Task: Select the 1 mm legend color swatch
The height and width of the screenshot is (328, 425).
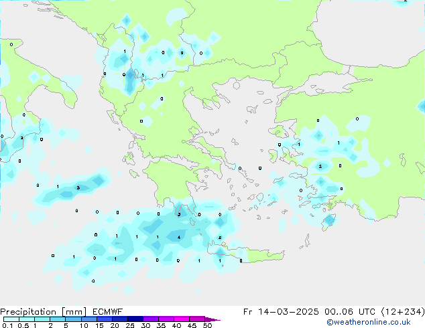Action: click(42, 319)
